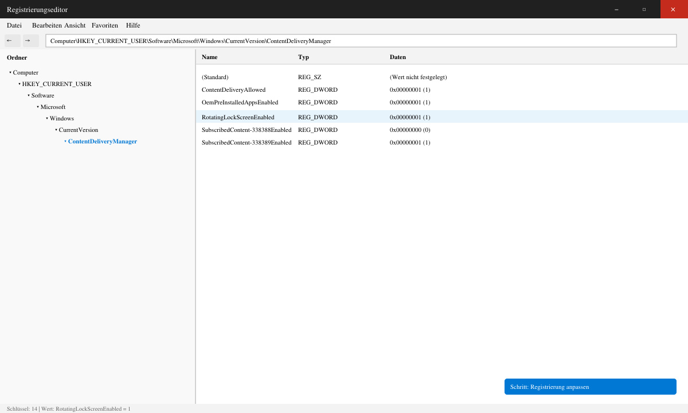This screenshot has width=688, height=413.
Task: Click REG_SZ type of (Standard) row
Action: (x=310, y=77)
